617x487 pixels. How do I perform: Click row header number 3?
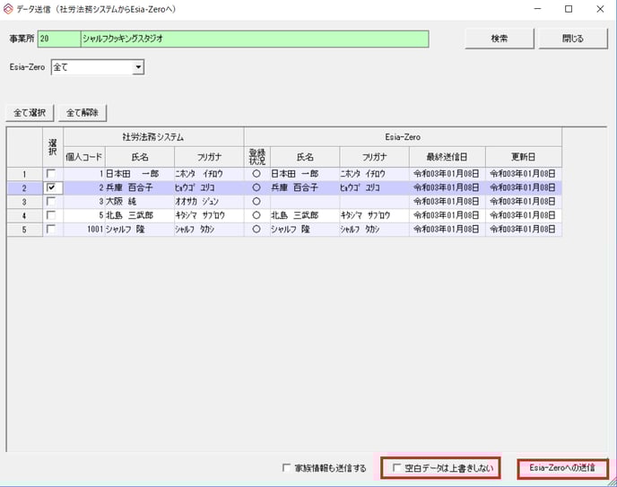coord(24,202)
